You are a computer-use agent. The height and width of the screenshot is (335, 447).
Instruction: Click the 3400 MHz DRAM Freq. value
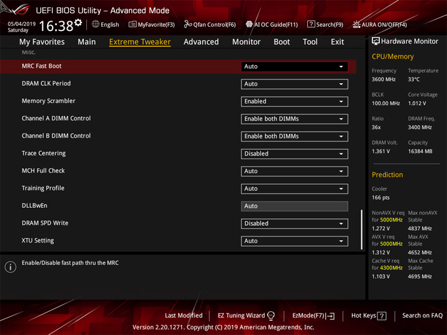(x=420, y=127)
